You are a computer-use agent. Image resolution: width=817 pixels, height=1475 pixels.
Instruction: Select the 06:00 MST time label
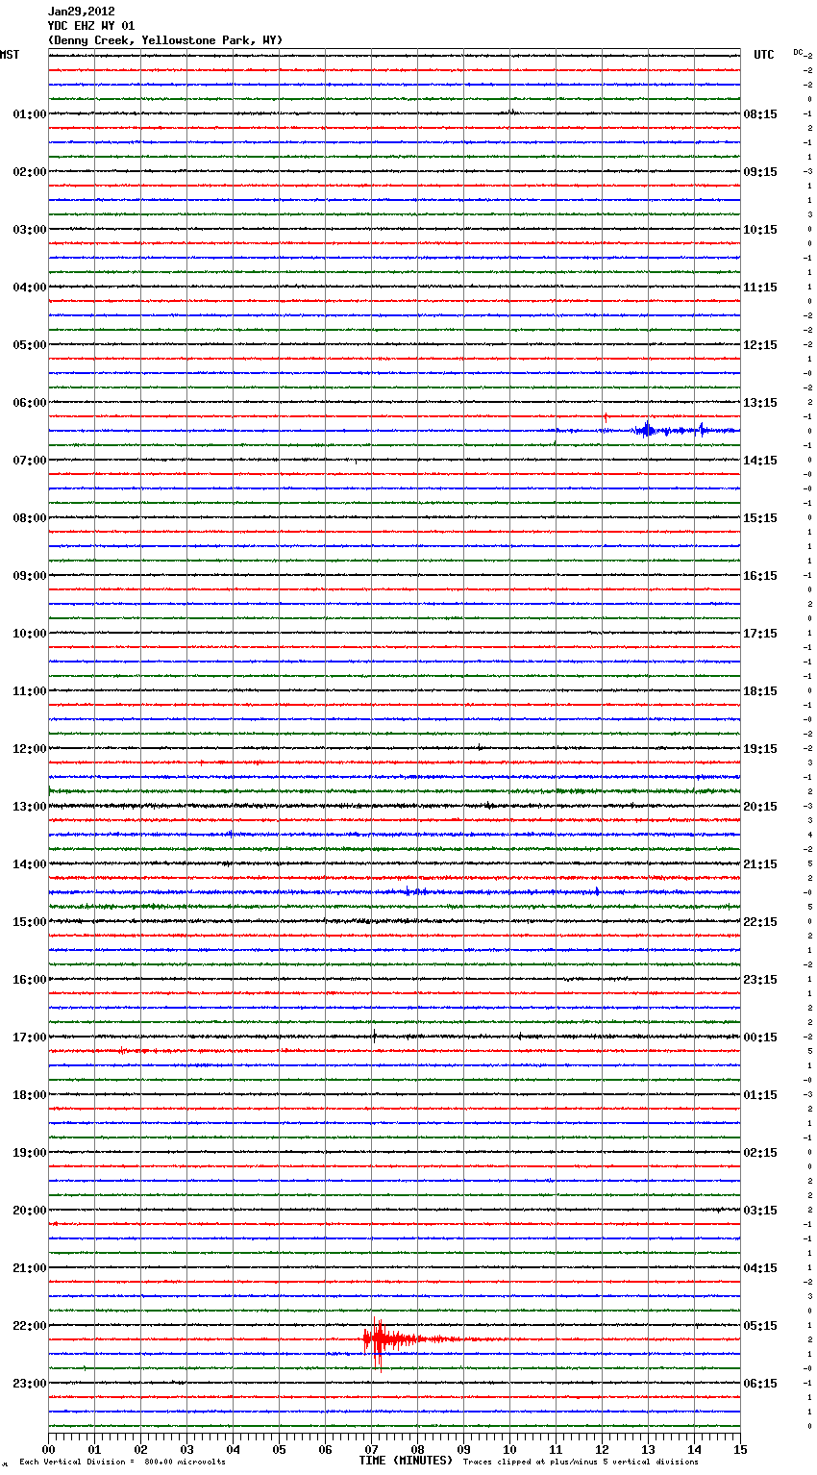point(30,403)
